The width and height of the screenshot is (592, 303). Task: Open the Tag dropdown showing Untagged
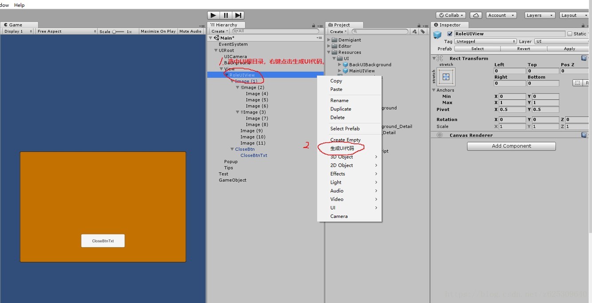485,41
